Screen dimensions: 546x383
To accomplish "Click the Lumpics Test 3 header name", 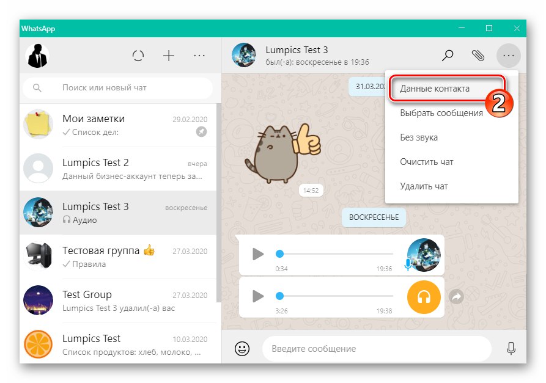I will [297, 50].
